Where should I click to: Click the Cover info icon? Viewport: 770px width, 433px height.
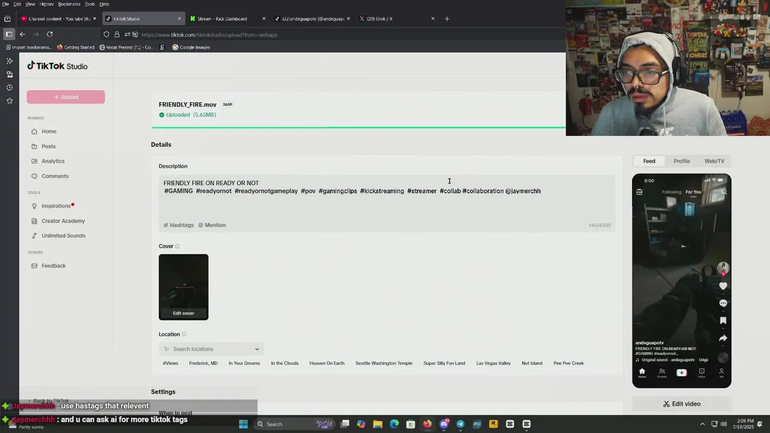[177, 246]
